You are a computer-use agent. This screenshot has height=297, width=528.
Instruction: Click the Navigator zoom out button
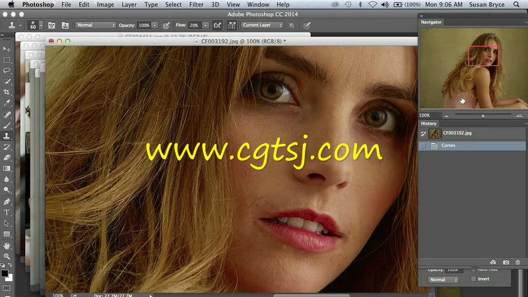pos(446,115)
